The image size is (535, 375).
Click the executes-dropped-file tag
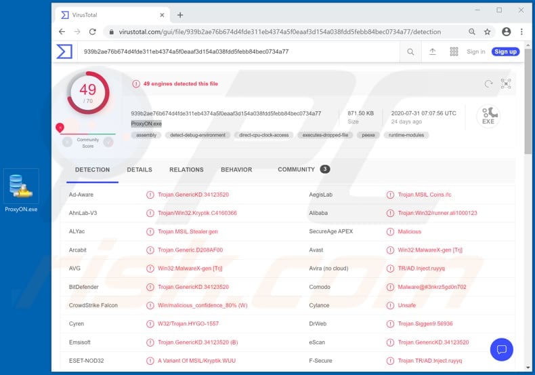325,135
